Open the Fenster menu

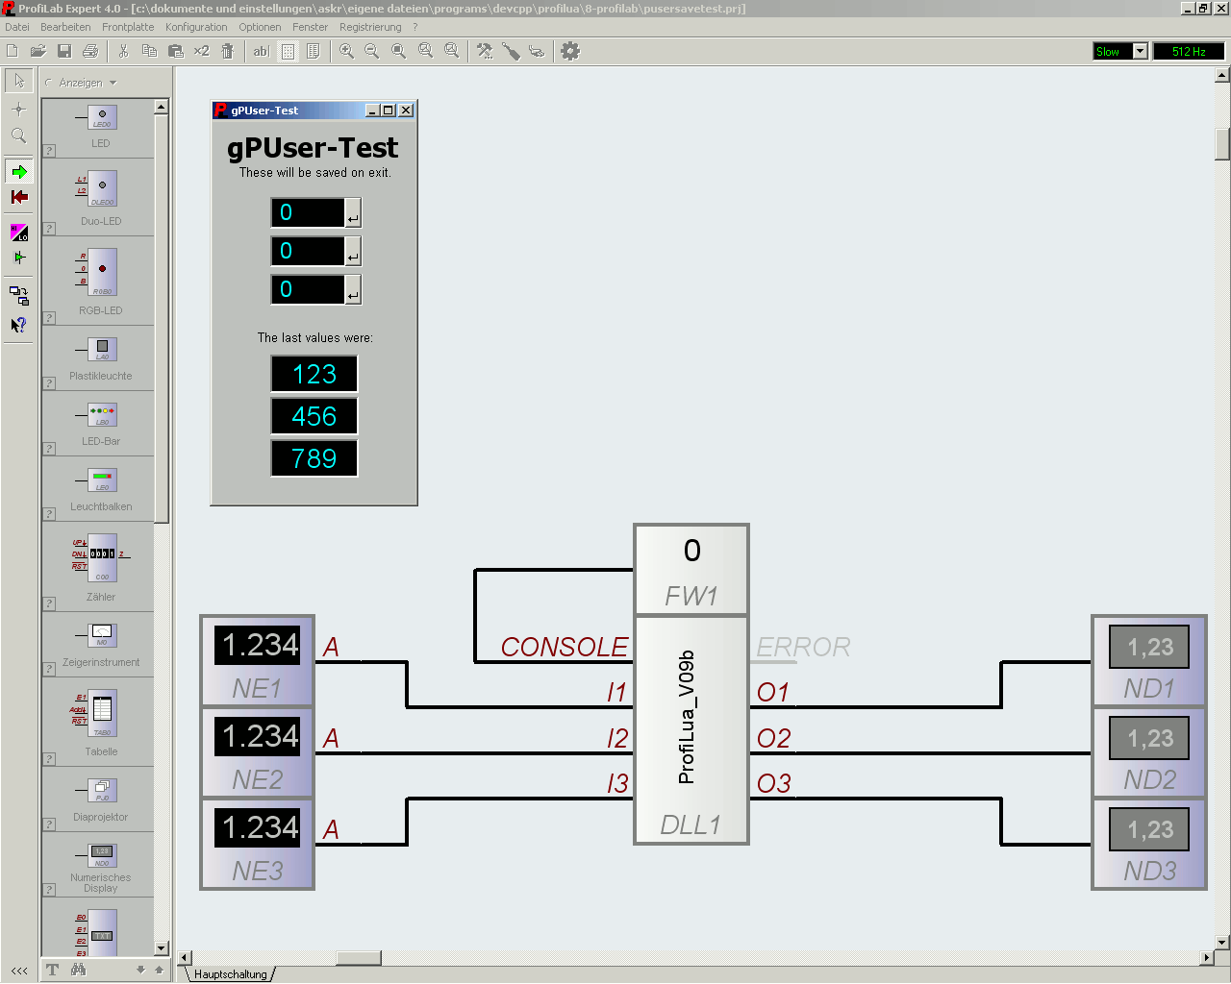(x=310, y=27)
